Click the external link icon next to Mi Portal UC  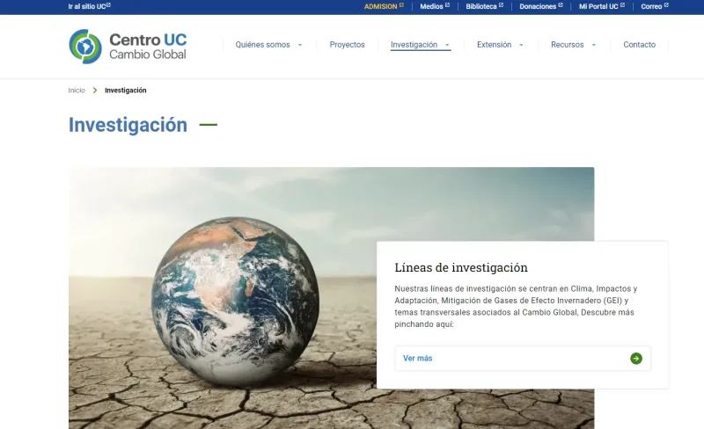622,5
